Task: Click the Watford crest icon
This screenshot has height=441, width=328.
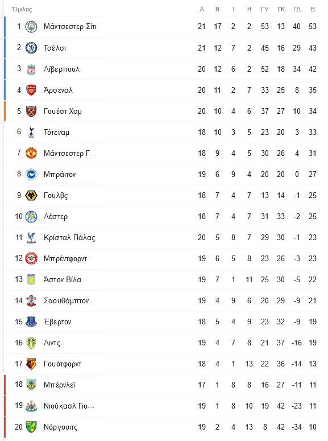Action: 31,364
